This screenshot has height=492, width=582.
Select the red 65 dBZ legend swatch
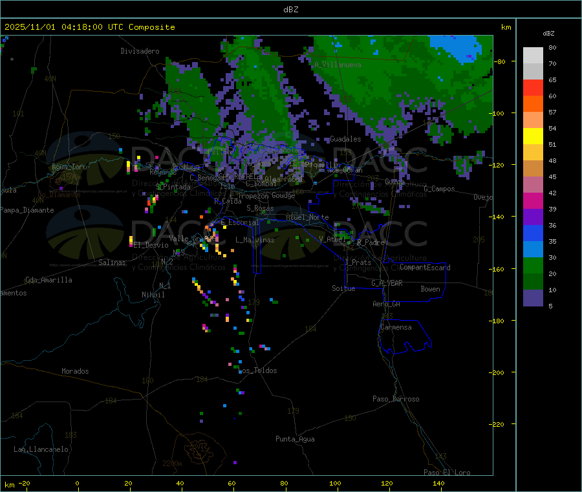click(x=533, y=87)
